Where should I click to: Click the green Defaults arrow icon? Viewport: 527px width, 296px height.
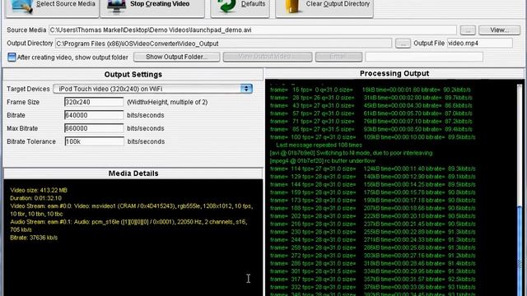[x=226, y=6]
